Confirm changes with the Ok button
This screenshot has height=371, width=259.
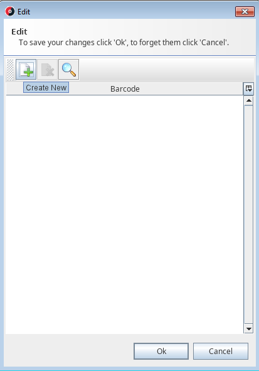(161, 351)
